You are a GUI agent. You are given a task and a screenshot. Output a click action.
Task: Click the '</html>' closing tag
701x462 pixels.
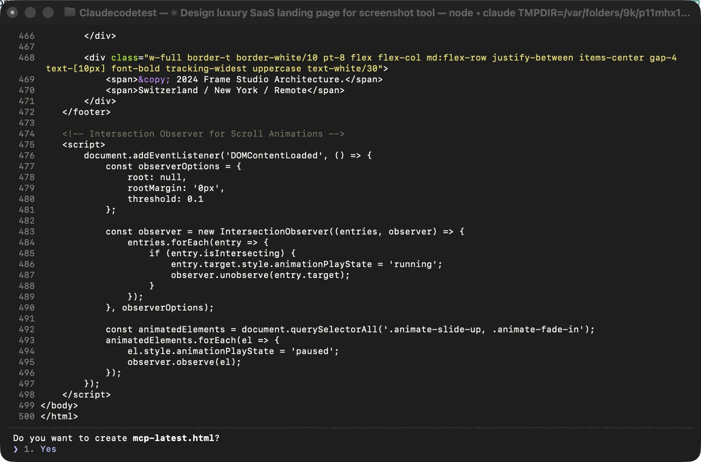click(x=59, y=416)
